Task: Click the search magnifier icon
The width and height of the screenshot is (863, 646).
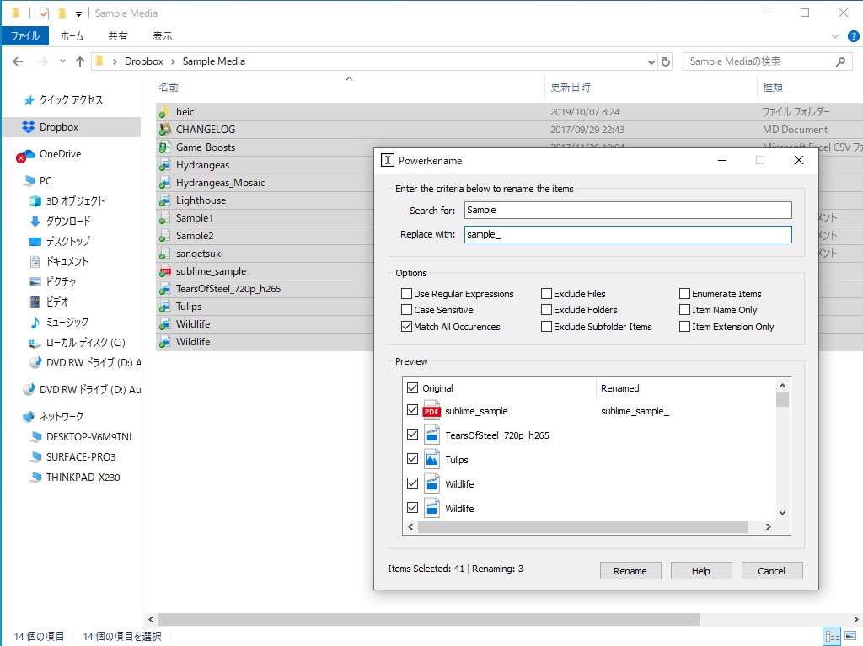Action: [840, 61]
